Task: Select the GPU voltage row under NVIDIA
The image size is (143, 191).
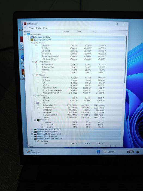Action: pyautogui.click(x=74, y=143)
